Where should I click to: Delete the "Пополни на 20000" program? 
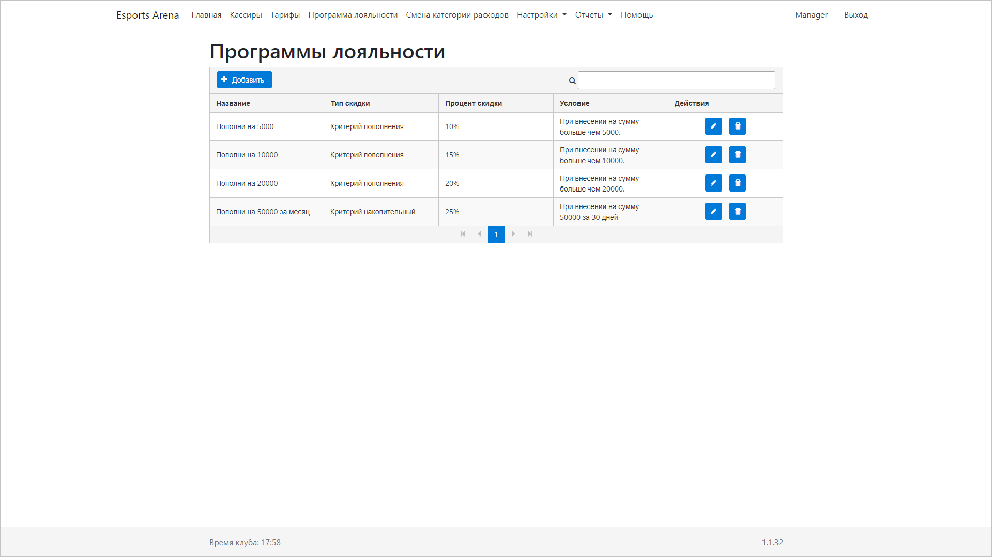(x=738, y=183)
